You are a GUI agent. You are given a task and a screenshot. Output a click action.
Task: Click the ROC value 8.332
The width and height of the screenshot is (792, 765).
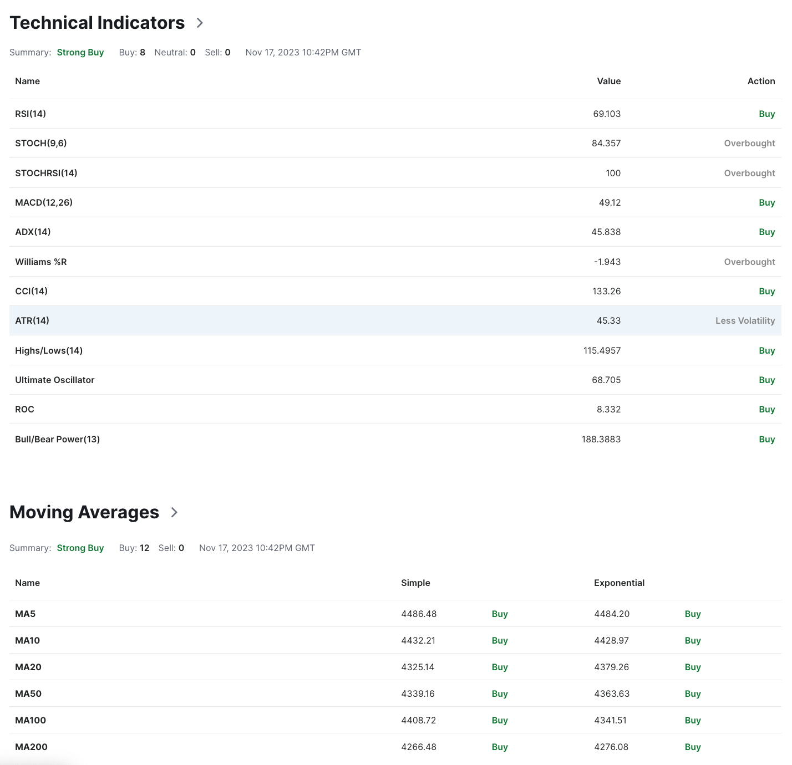[x=609, y=409]
